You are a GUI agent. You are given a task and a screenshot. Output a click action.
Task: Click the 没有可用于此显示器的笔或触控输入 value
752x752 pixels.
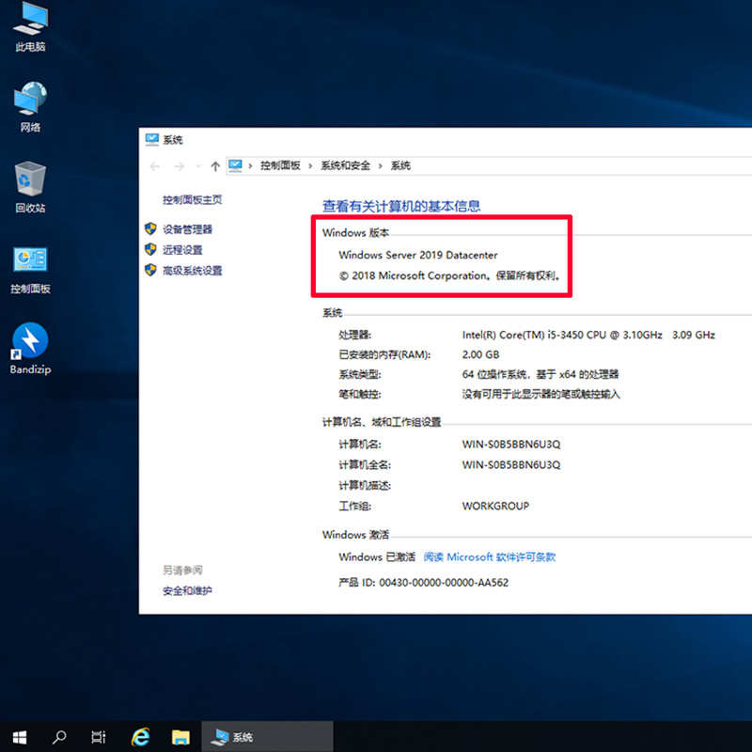tap(541, 394)
